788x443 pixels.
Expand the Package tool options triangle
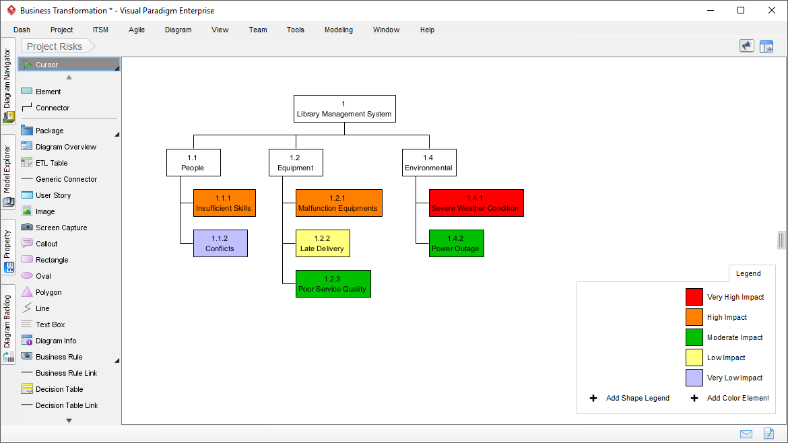(x=117, y=133)
